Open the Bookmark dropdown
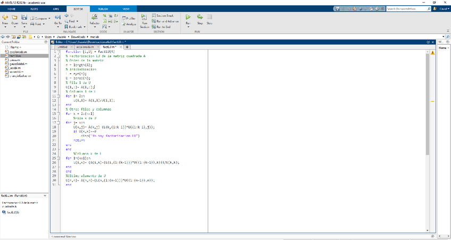Viewport: 451px width, 240px height. point(83,27)
